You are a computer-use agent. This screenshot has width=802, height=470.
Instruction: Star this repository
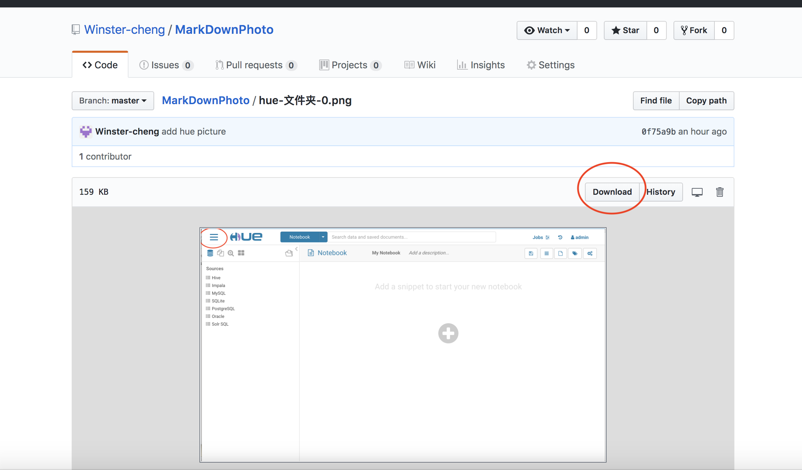click(626, 30)
